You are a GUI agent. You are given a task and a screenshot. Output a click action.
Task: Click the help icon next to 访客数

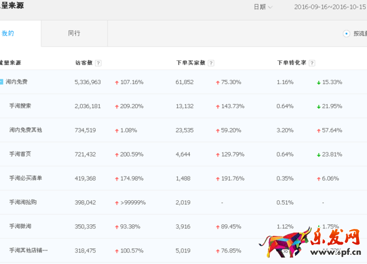click(x=98, y=63)
